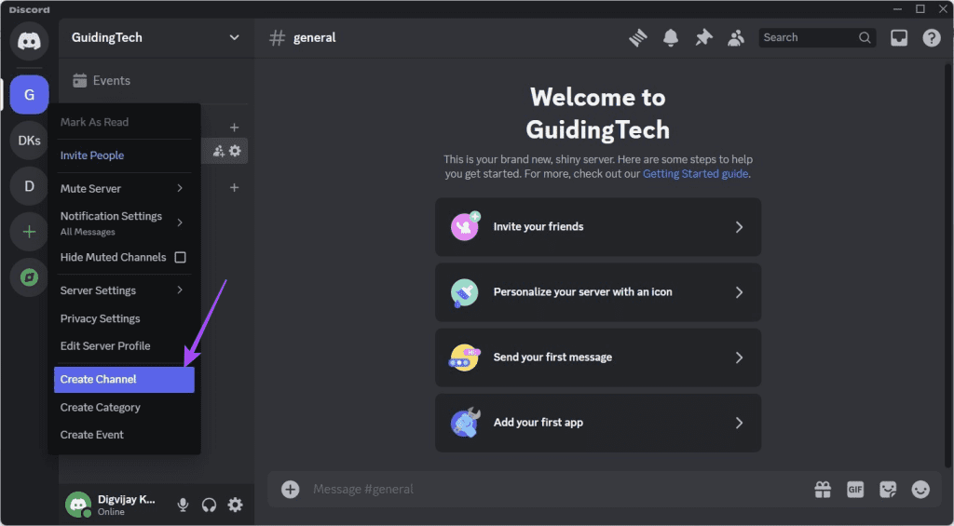Click Add a Server plus icon
The width and height of the screenshot is (954, 526).
[x=29, y=232]
